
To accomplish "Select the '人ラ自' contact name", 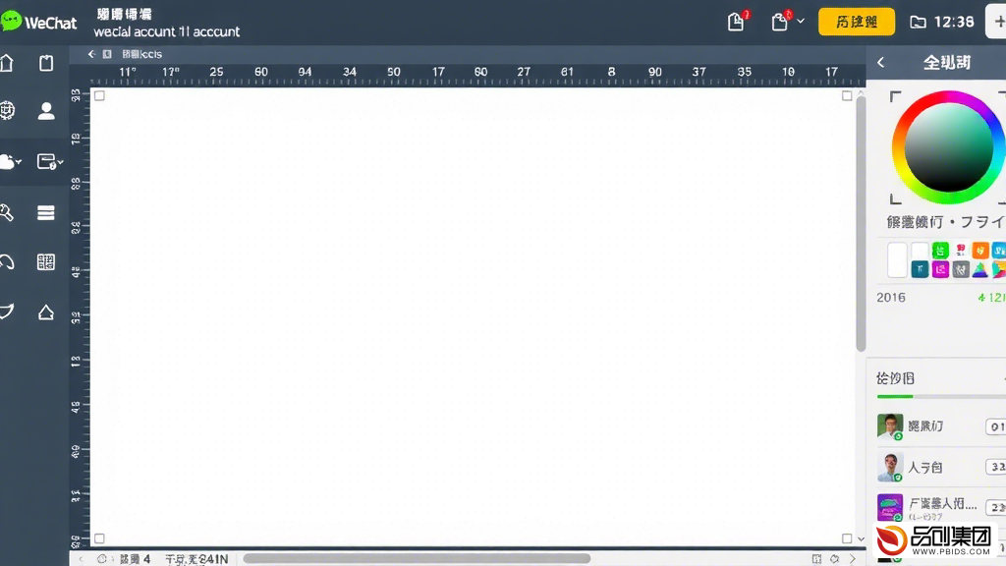I will (925, 467).
